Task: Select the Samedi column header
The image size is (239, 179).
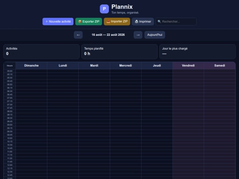Action: click(220, 65)
